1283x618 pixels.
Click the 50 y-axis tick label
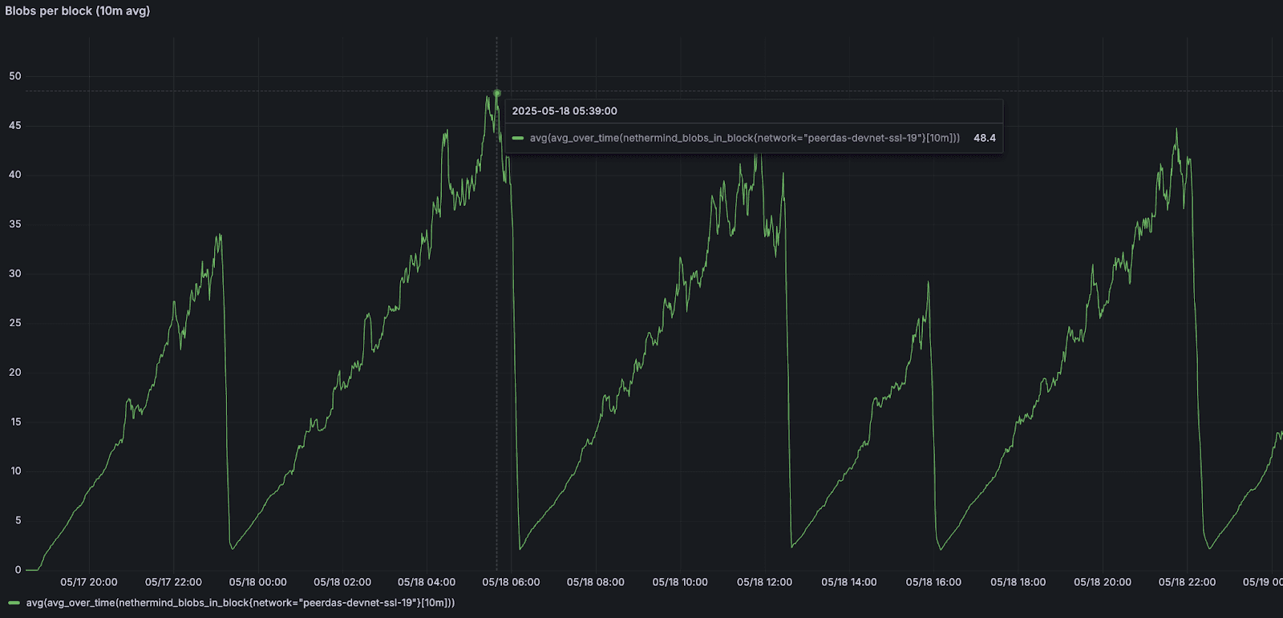(x=15, y=76)
